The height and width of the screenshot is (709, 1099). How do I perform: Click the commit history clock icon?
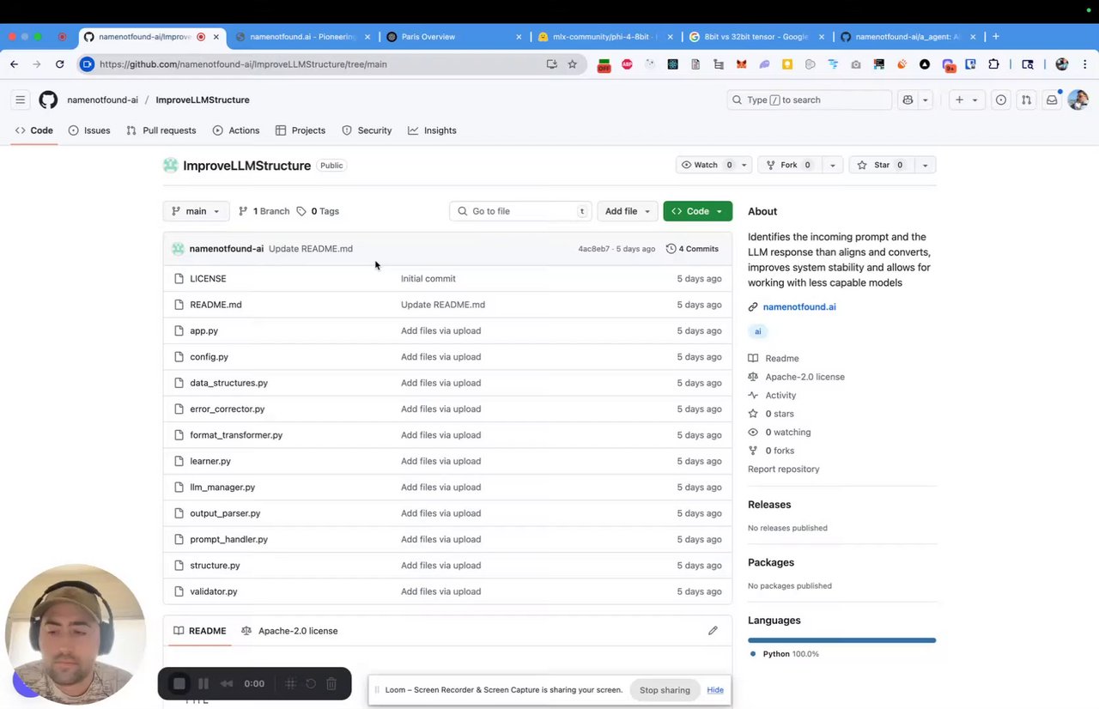coord(671,249)
